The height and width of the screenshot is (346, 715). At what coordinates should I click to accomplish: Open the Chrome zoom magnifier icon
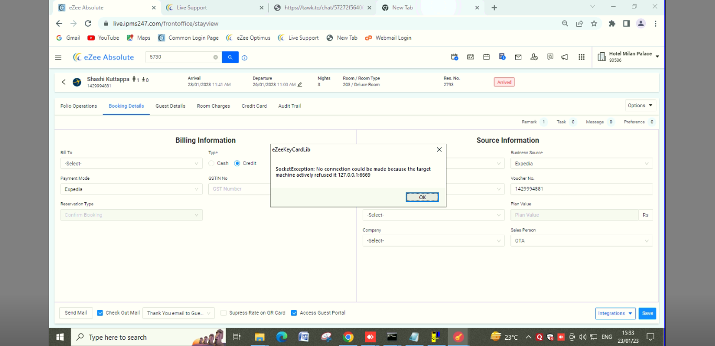tap(565, 24)
